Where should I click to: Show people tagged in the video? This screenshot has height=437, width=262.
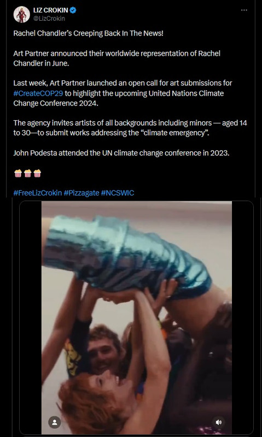tap(55, 422)
